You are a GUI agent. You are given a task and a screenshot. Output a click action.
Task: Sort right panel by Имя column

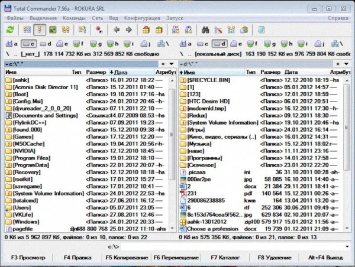pyautogui.click(x=212, y=72)
